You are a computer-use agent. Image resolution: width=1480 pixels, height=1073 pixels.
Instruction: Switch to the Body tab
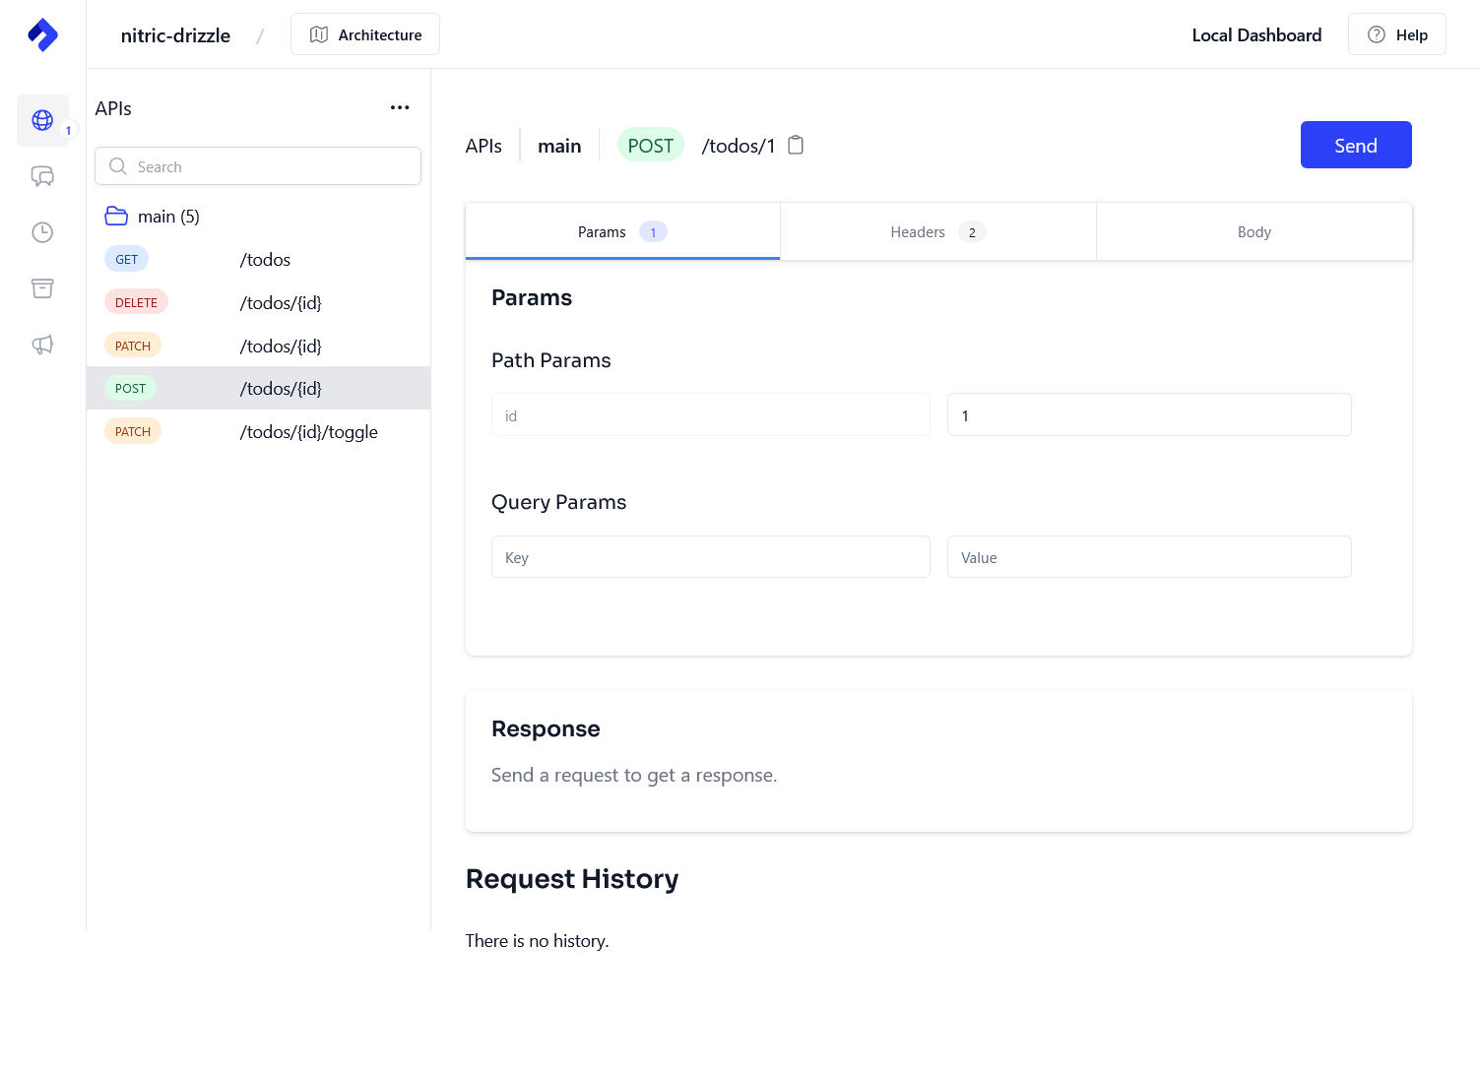coord(1253,231)
